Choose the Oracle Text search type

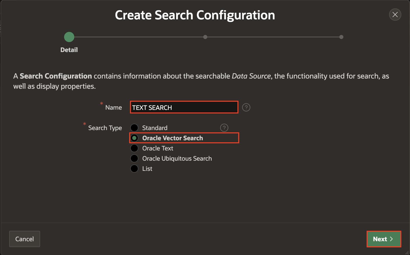click(134, 148)
